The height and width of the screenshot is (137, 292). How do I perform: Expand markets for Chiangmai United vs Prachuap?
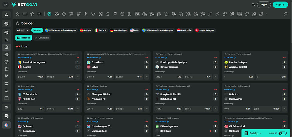tap(147, 109)
